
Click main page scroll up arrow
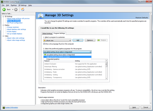151,13
